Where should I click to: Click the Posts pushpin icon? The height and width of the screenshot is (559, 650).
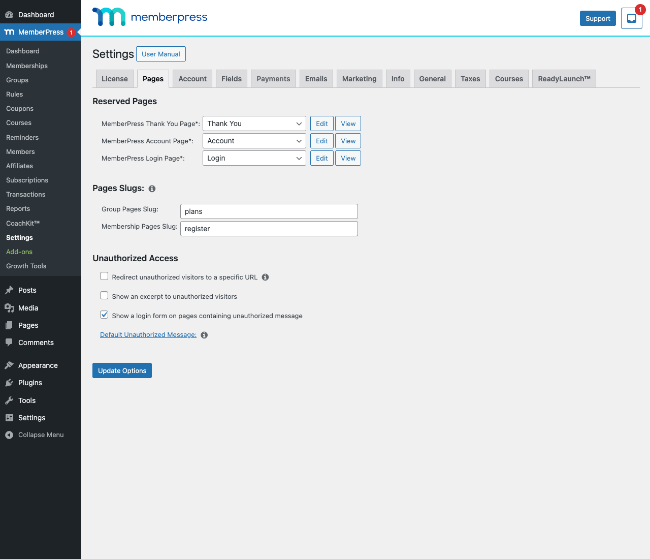click(x=9, y=290)
